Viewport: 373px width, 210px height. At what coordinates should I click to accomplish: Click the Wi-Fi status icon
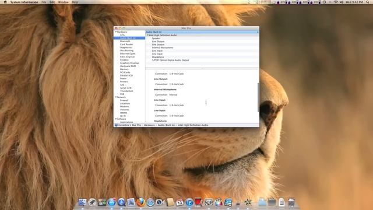point(336,2)
